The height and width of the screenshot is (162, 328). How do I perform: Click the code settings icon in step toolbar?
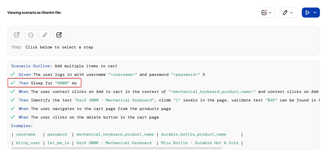pyautogui.click(x=59, y=35)
